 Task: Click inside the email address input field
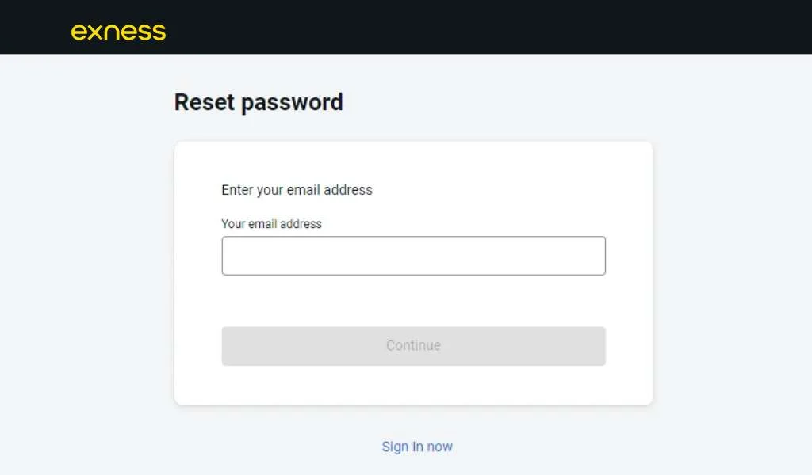pyautogui.click(x=413, y=255)
